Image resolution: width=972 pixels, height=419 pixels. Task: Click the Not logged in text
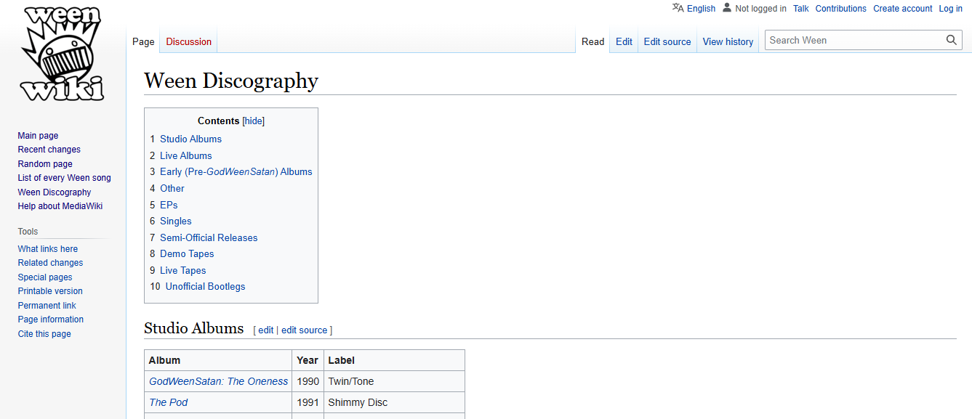click(760, 9)
